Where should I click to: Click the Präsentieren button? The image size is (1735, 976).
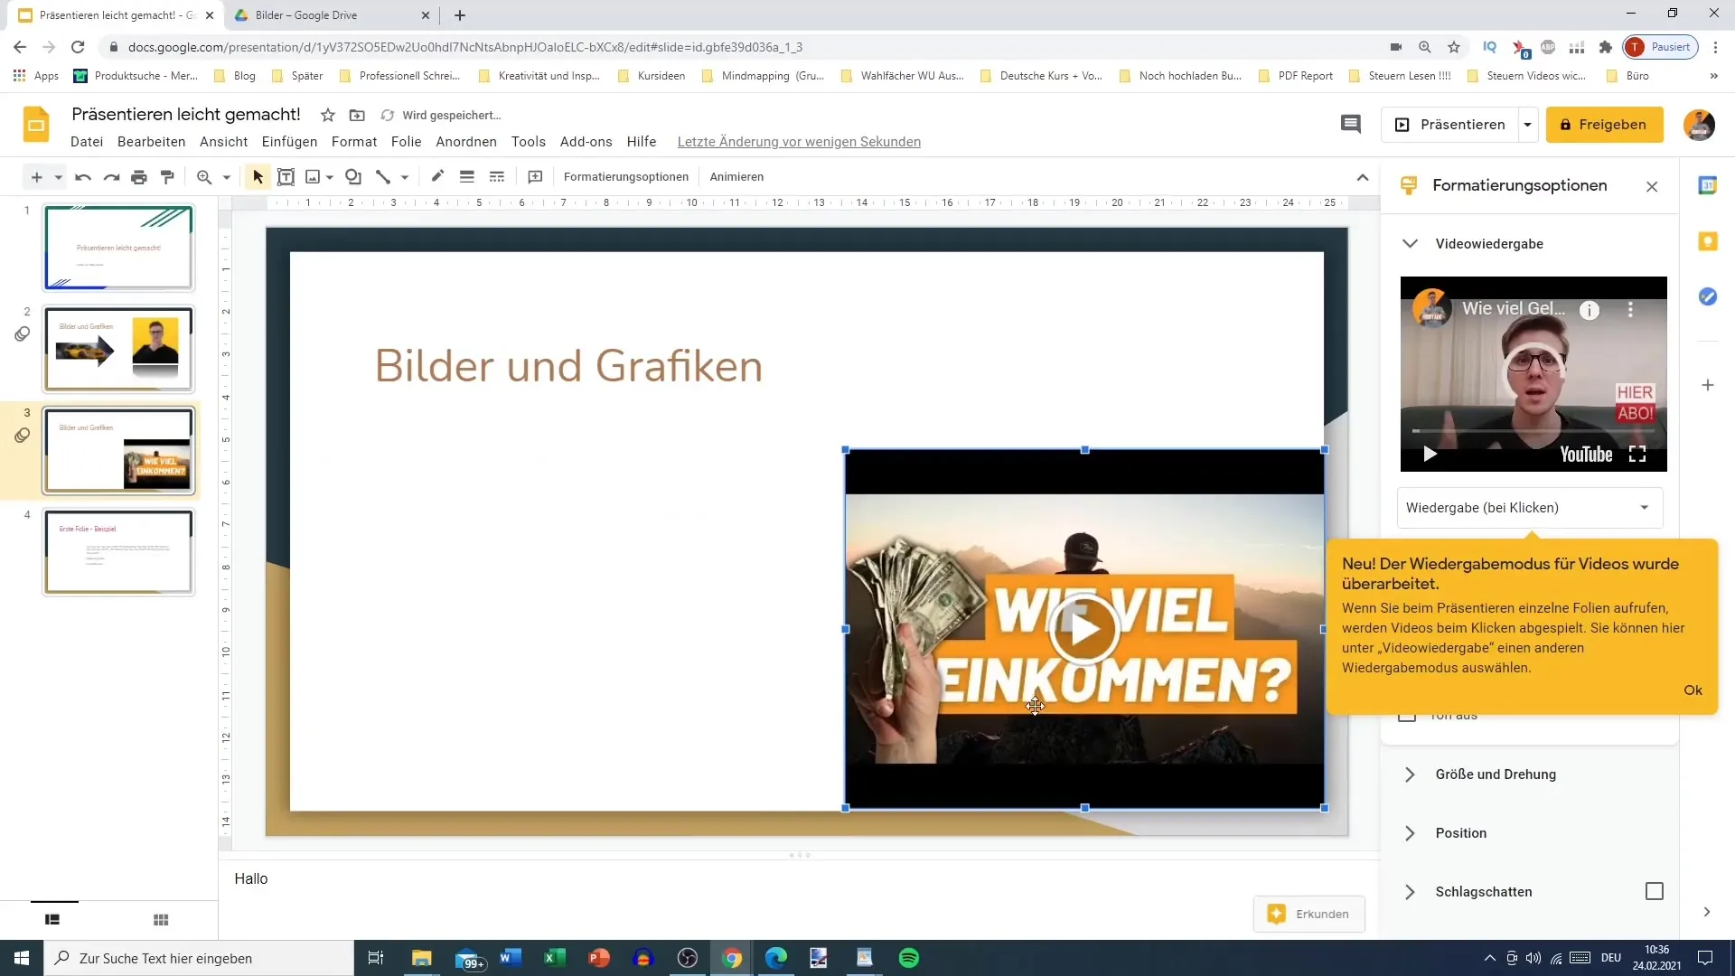point(1450,125)
